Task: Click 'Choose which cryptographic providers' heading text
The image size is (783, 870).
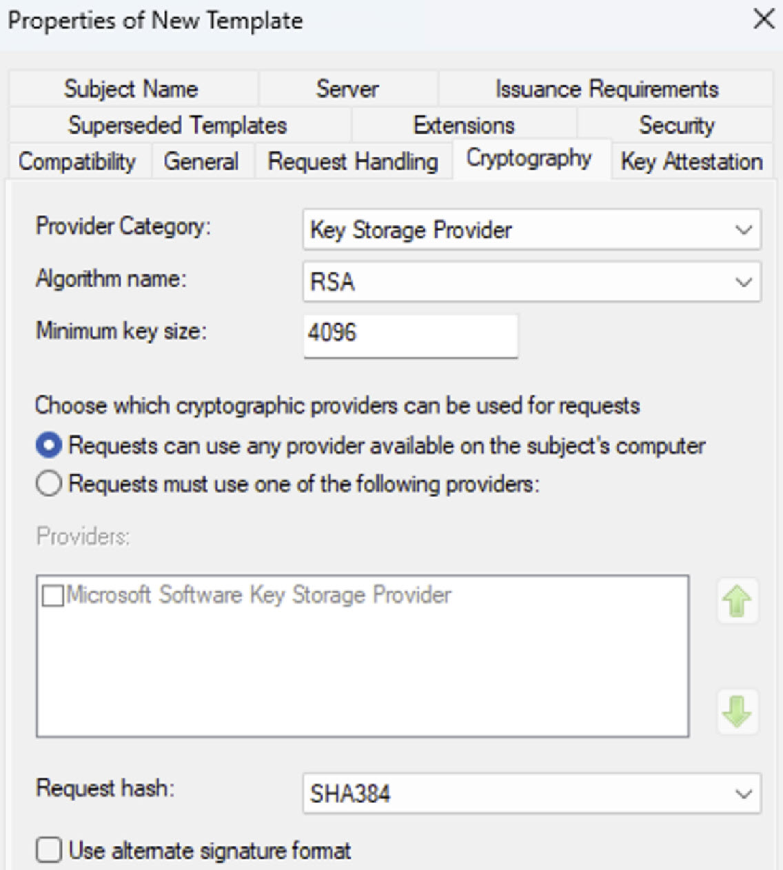Action: tap(338, 405)
